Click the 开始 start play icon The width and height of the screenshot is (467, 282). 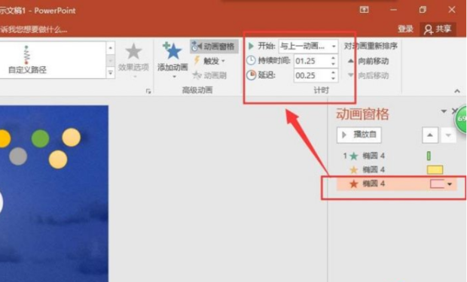(251, 46)
